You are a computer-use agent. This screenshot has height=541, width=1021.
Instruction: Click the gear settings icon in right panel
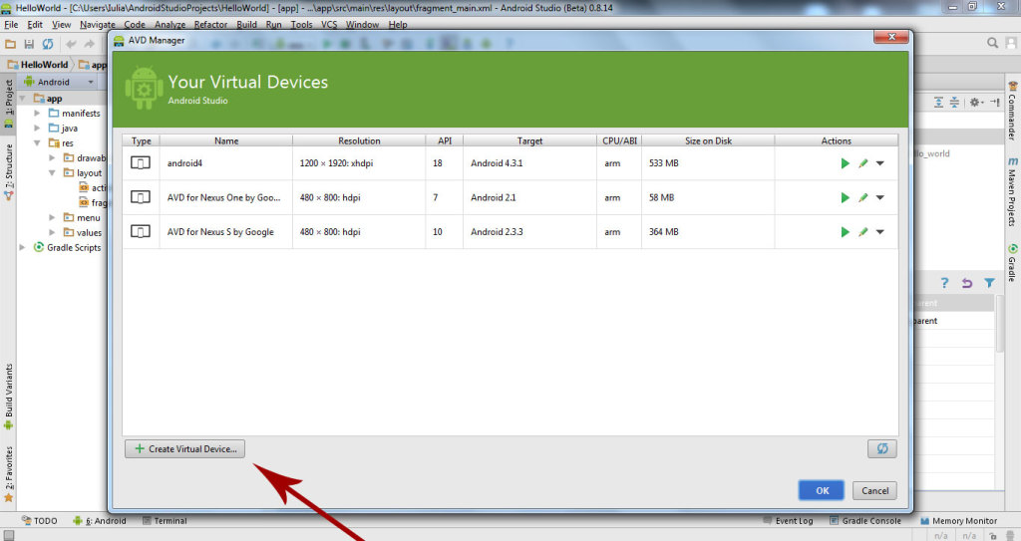coord(975,103)
